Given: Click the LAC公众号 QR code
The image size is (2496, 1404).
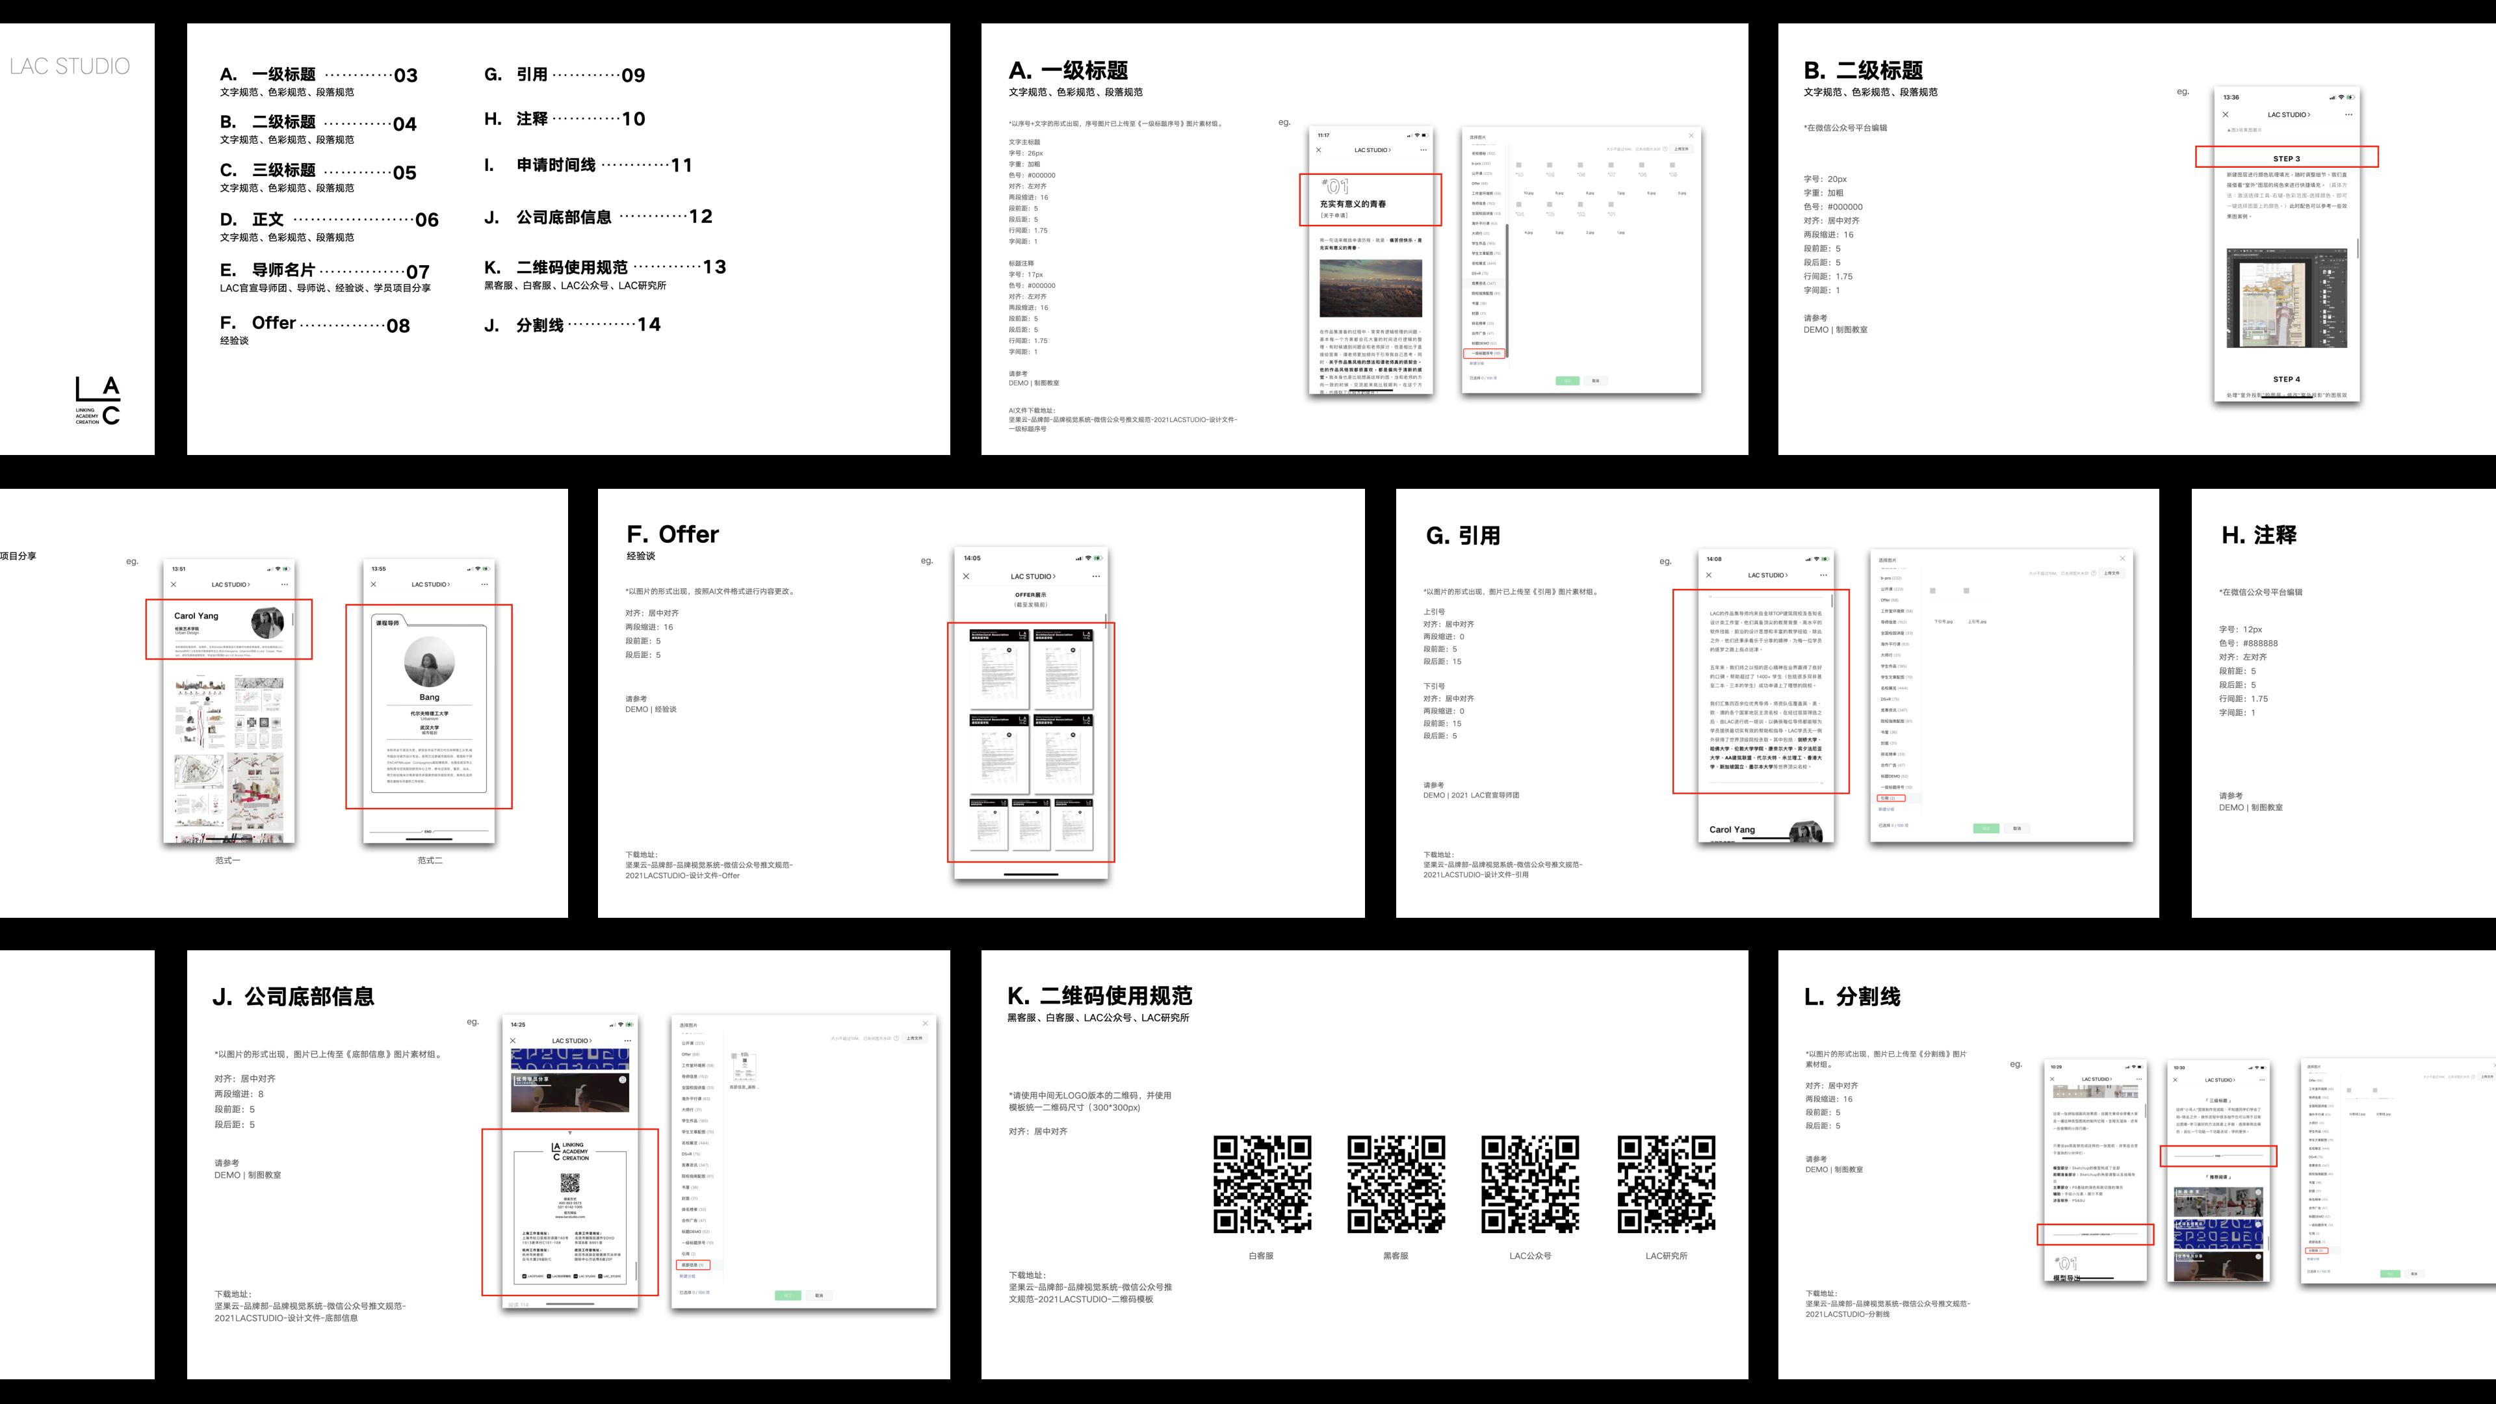Looking at the screenshot, I should [x=1530, y=1184].
